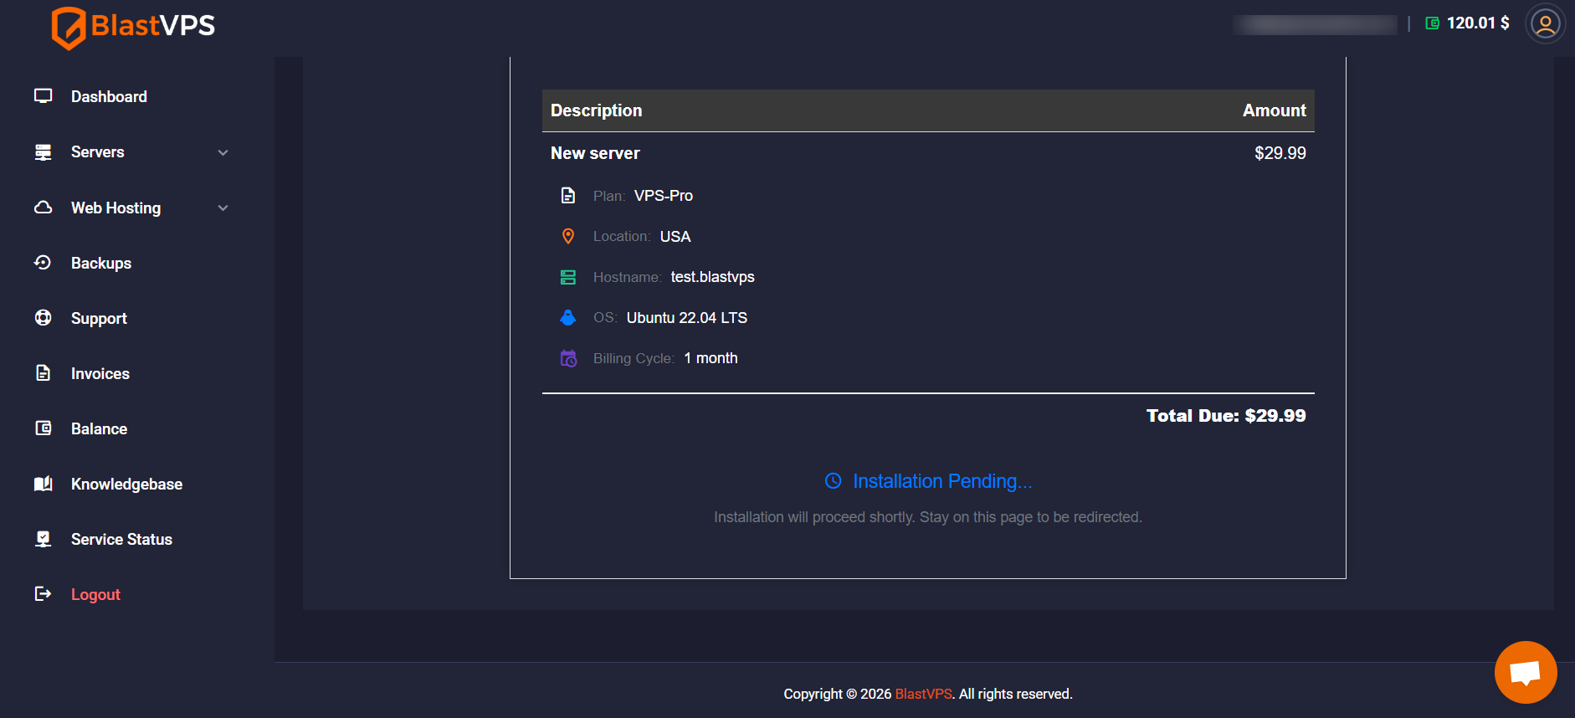Click the Support lifebuoy icon
Screen dimensions: 1575x718
point(44,318)
